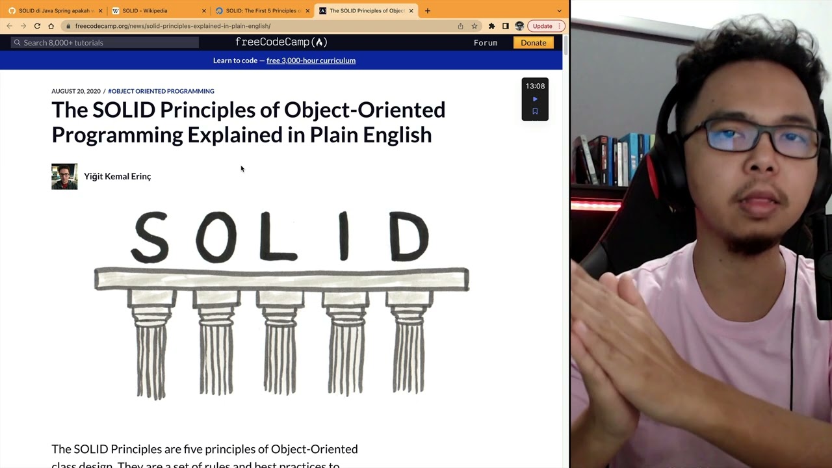Open the Chrome profile avatar

pyautogui.click(x=519, y=26)
